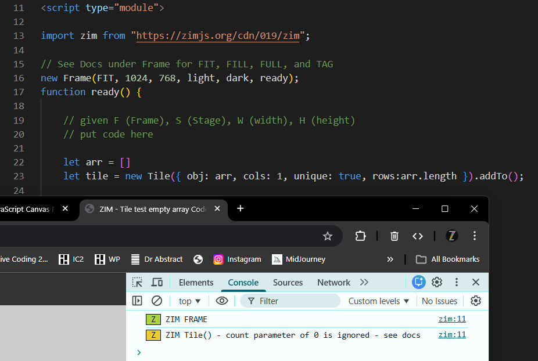The width and height of the screenshot is (538, 361).
Task: Open DevTools settings gear icon
Action: click(x=437, y=283)
